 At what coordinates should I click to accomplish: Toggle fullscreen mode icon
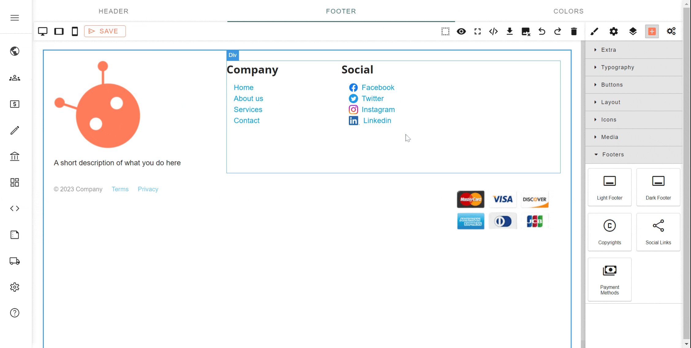point(478,31)
